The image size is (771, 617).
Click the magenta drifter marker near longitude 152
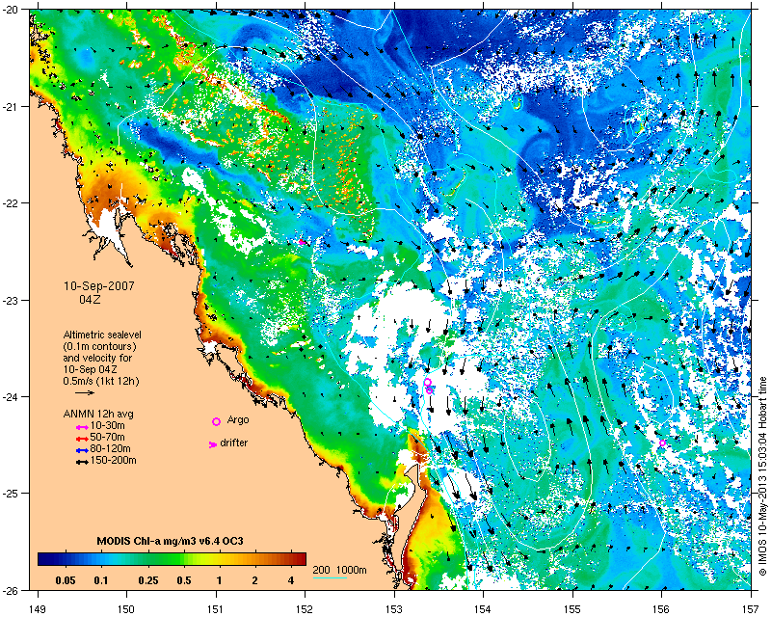click(302, 242)
